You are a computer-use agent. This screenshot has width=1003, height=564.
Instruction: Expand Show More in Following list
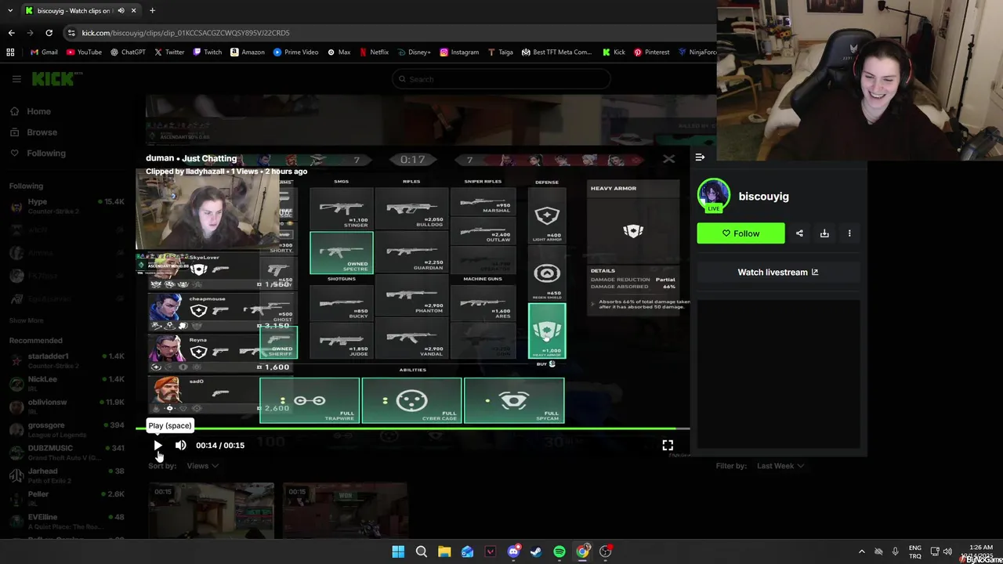(x=27, y=320)
